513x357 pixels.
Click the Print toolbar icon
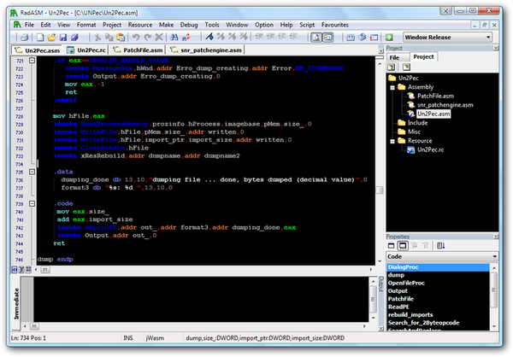click(24, 38)
